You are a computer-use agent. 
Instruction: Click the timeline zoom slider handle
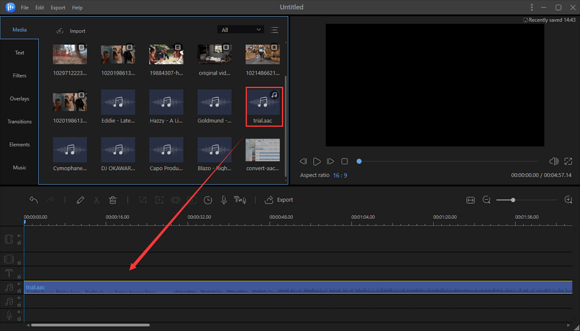pos(513,200)
